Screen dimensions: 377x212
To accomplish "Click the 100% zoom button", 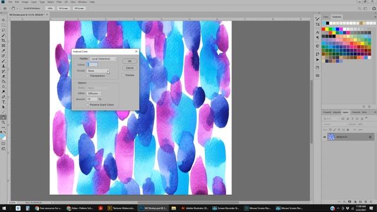I will click(50, 8).
